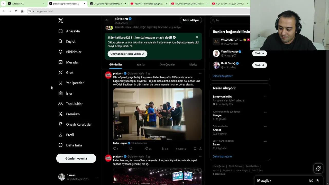Switch to Yanıtlar tab
Image resolution: width=329 pixels, height=185 pixels.
pos(141,64)
